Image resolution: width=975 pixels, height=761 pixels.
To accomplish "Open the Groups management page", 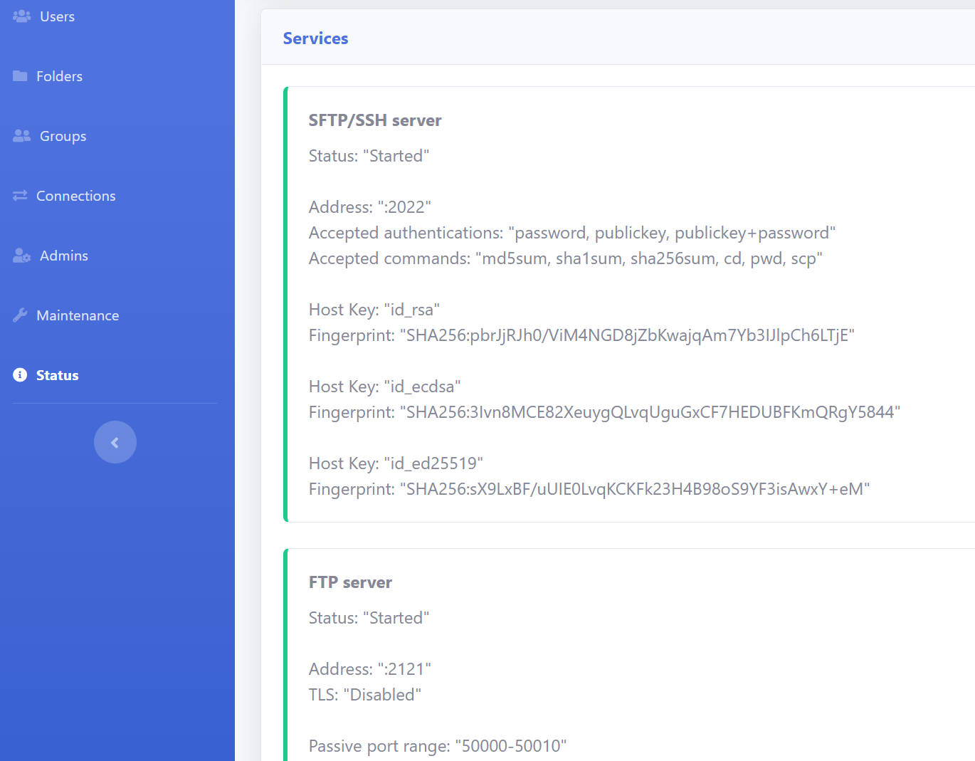I will 62,135.
